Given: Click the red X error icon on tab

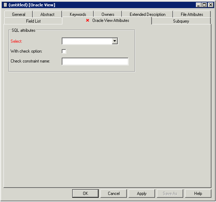Looking at the screenshot, I should tap(87, 21).
